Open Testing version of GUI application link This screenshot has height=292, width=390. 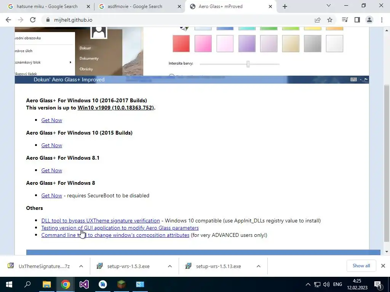point(120,228)
